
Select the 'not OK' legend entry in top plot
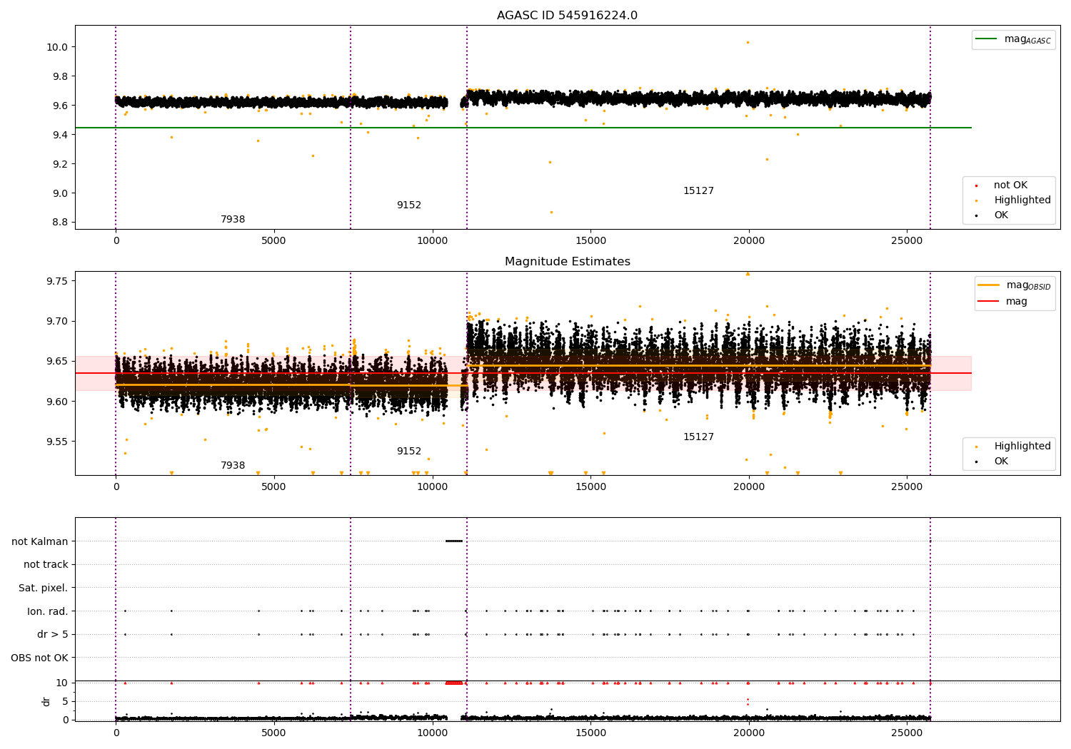pyautogui.click(x=1010, y=185)
